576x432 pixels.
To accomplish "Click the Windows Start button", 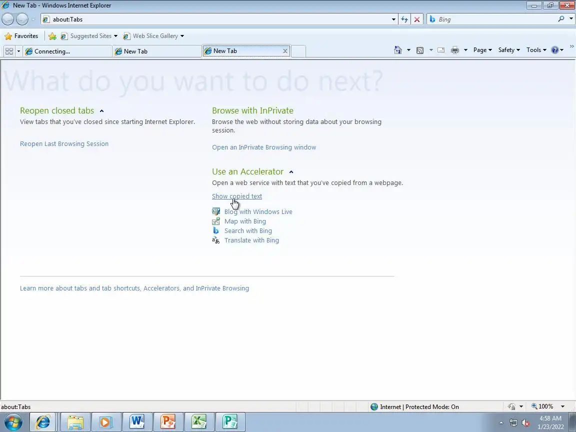I will coord(13,422).
